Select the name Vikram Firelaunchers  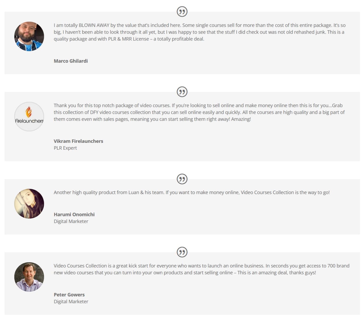pos(78,141)
